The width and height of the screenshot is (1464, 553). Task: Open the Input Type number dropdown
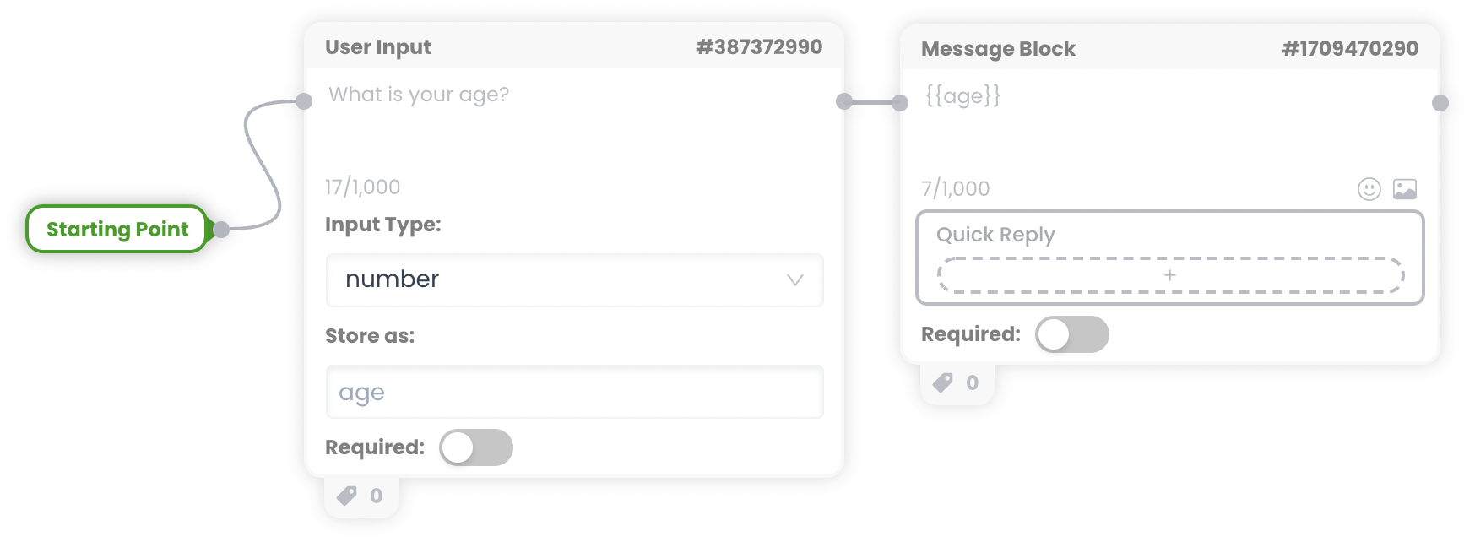tap(575, 279)
